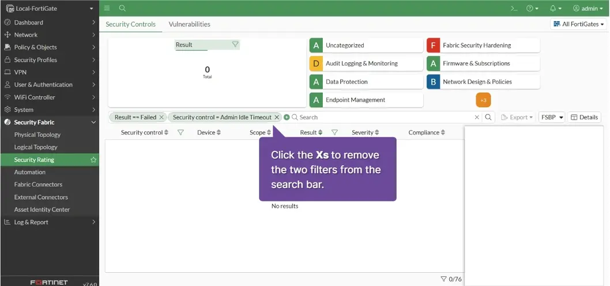The height and width of the screenshot is (286, 610).
Task: Switch to the Vulnerabilities tab
Action: pyautogui.click(x=190, y=24)
